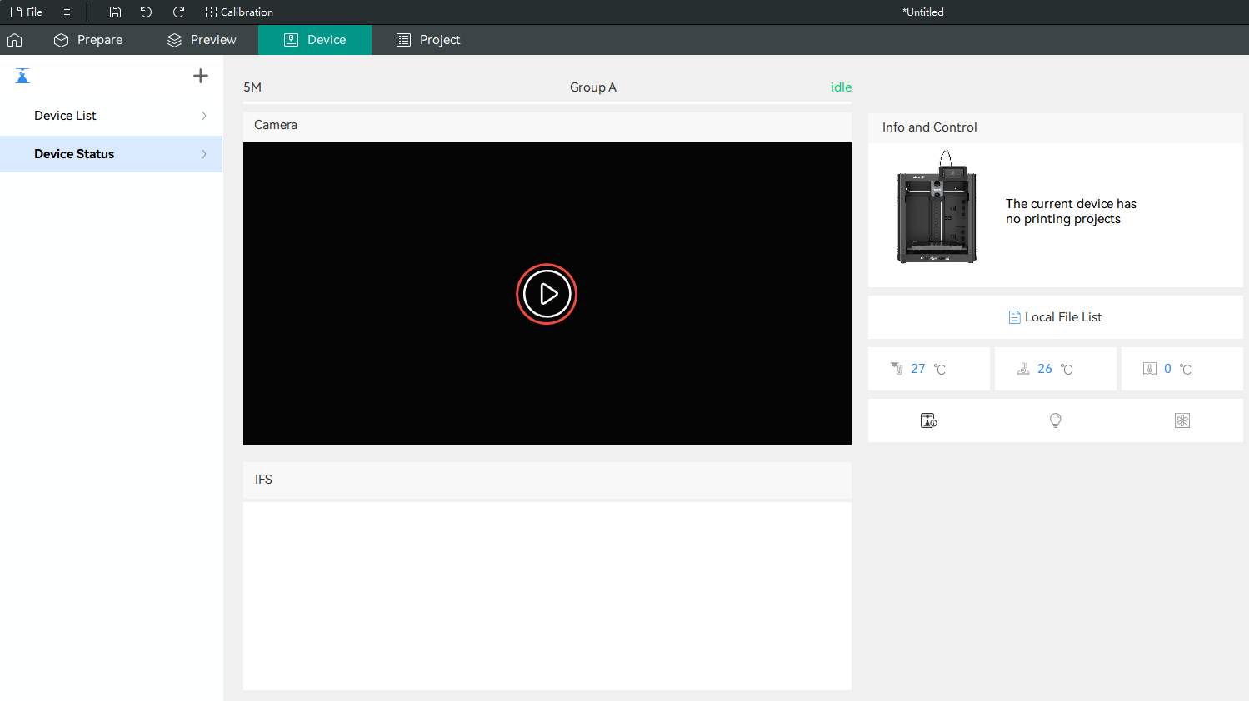Click the plus icon to add device
This screenshot has height=701, width=1249.
coord(201,76)
